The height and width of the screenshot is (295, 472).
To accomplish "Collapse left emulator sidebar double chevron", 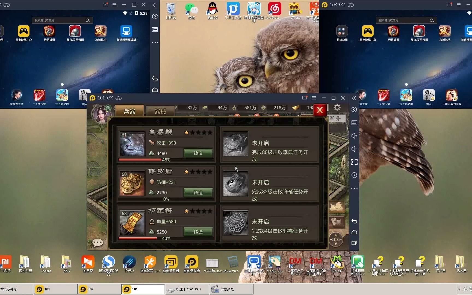I will pyautogui.click(x=155, y=5).
